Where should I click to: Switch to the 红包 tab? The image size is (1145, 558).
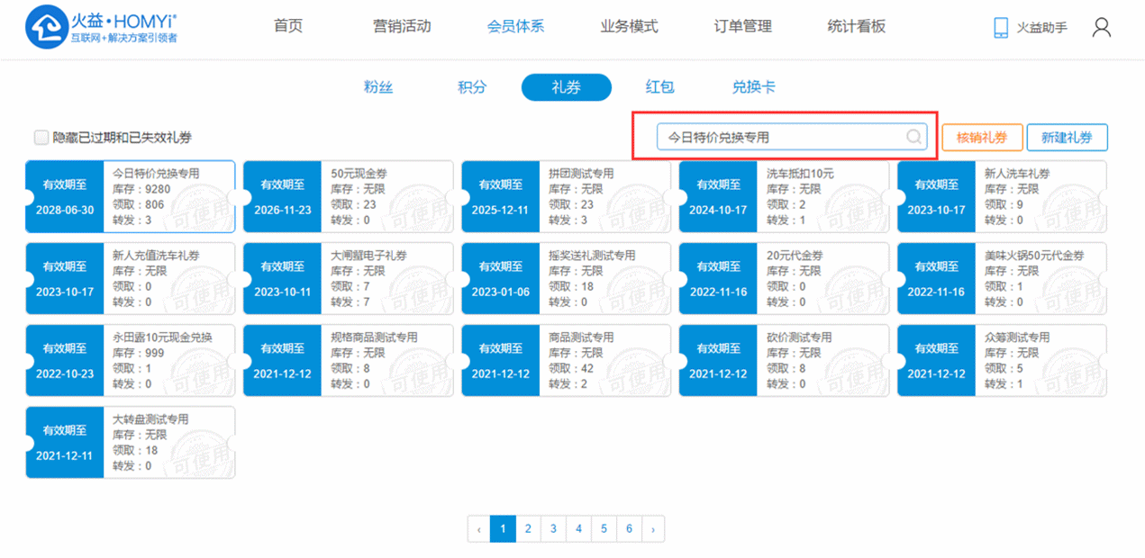659,87
